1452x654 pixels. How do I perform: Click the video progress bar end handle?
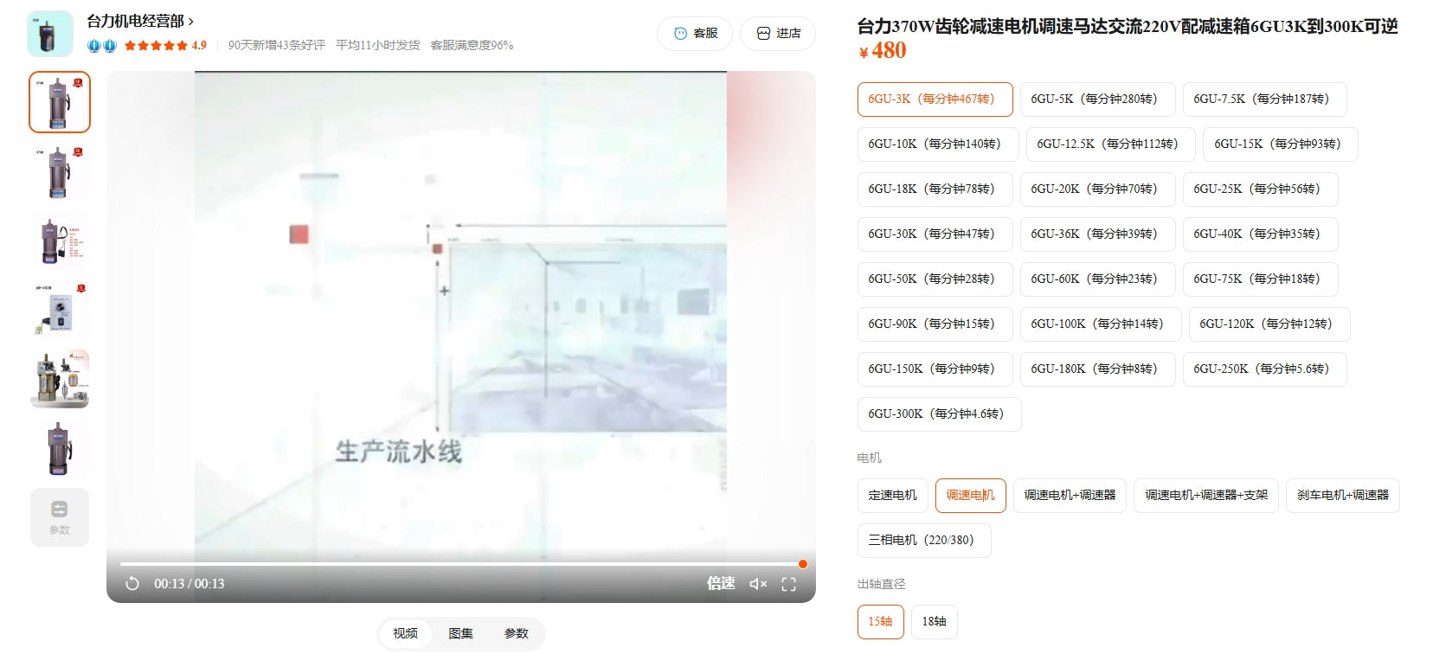[x=803, y=564]
